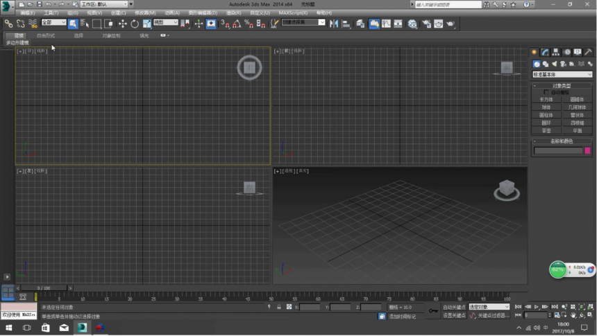
Task: Click Select and Manipulate icon
Action: click(x=199, y=24)
